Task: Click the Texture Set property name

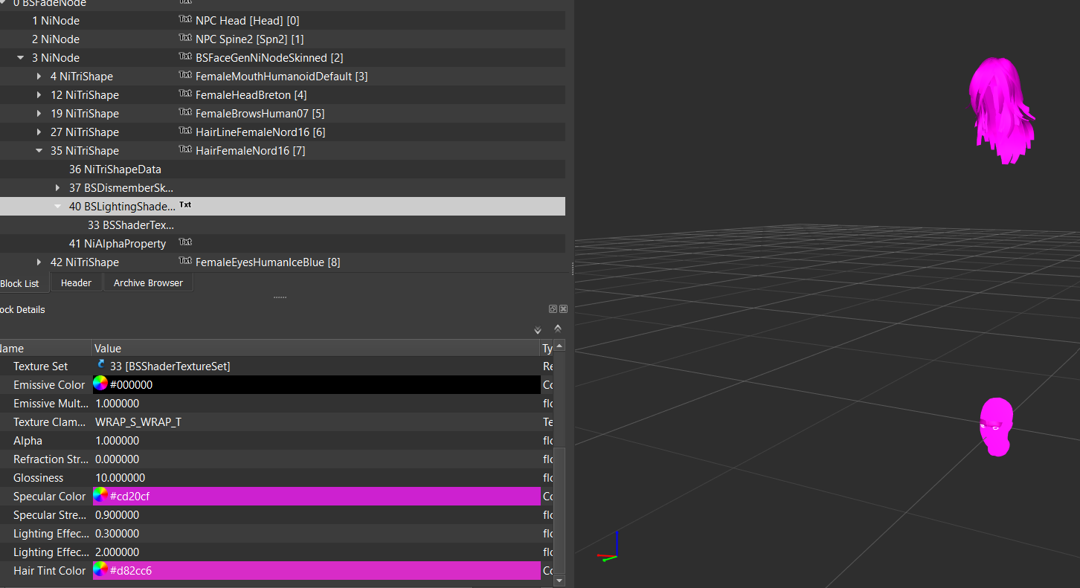Action: pos(40,366)
